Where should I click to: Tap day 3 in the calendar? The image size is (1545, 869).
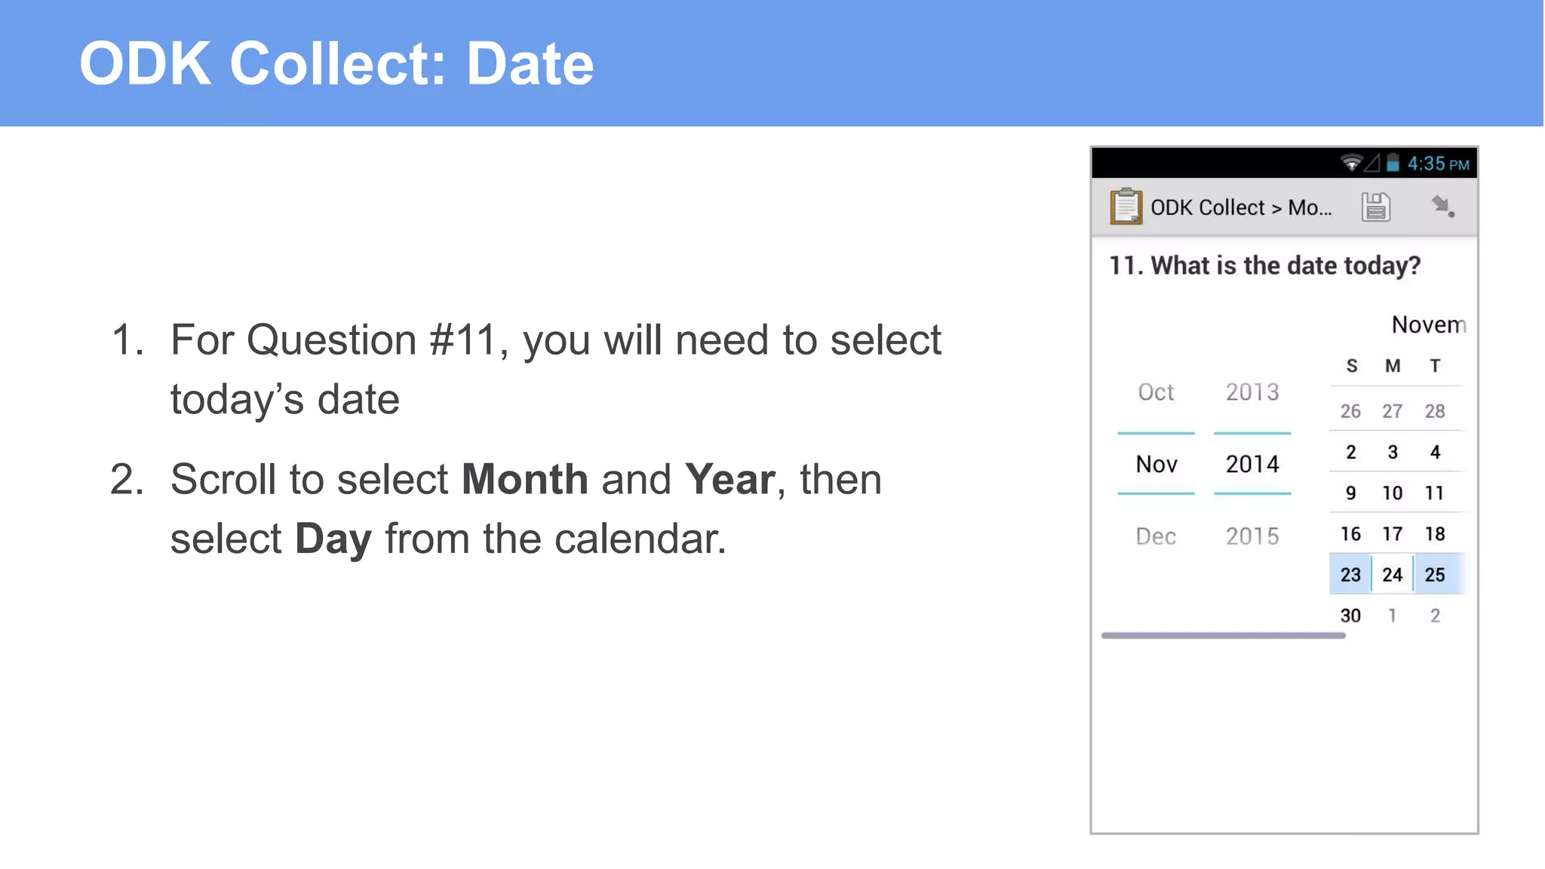(1393, 453)
